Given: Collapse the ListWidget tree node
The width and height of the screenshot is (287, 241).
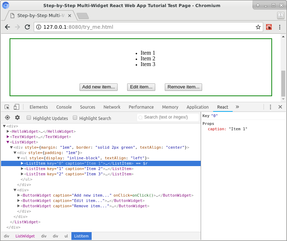Looking at the screenshot, I should pyautogui.click(x=8, y=142).
